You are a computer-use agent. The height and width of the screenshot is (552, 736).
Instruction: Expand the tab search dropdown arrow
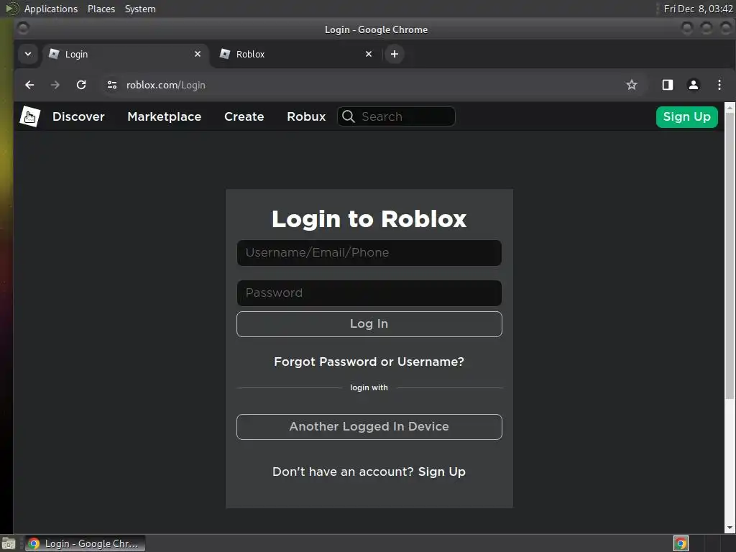28,54
